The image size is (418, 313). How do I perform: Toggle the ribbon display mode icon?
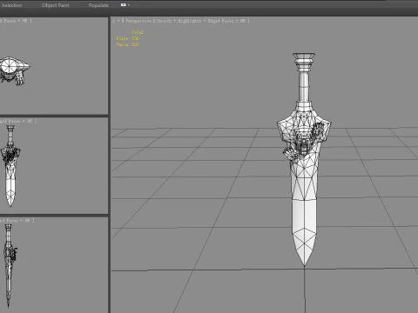(x=124, y=5)
